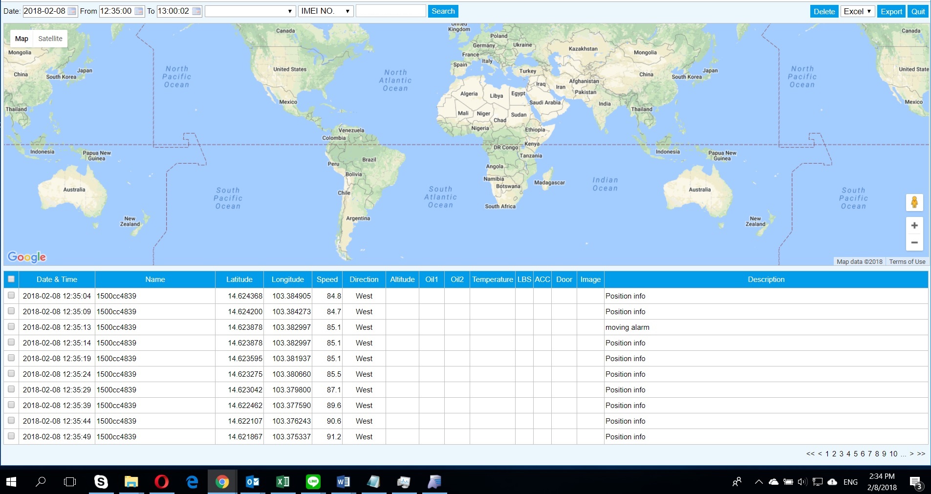This screenshot has height=494, width=931.
Task: Open Word from the taskbar
Action: 343,482
